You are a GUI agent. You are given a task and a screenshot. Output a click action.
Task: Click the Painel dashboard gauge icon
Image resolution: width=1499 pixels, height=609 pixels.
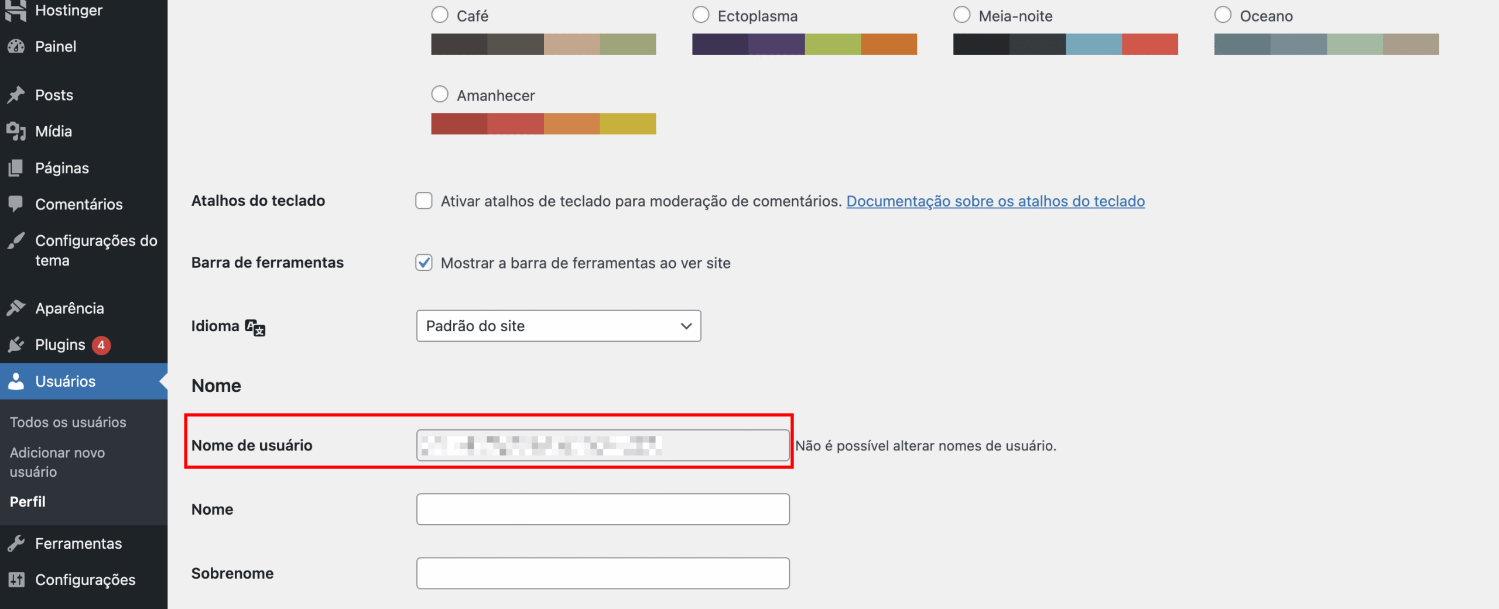tap(16, 46)
